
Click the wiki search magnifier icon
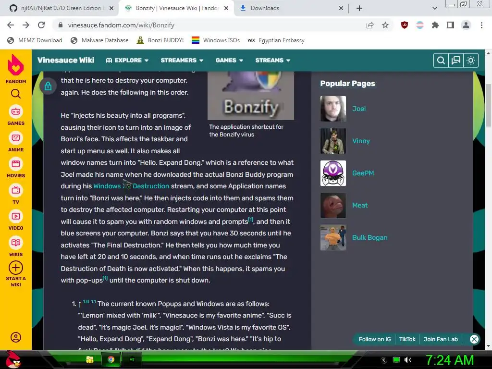point(441,60)
